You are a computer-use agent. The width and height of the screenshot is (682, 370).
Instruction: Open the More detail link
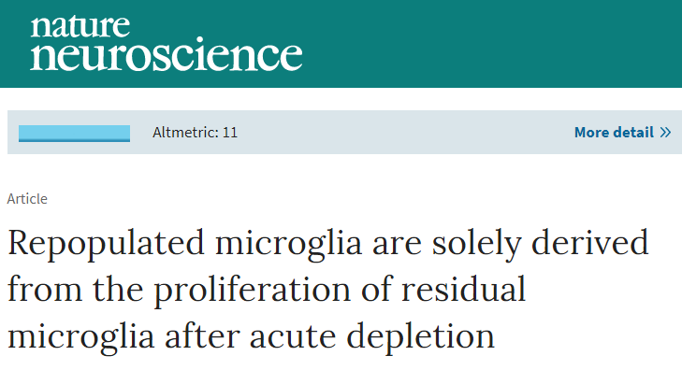622,132
